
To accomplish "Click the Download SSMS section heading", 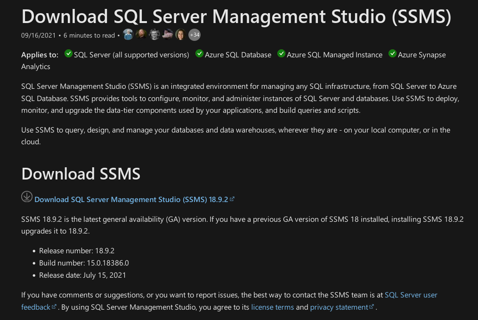I will click(81, 174).
